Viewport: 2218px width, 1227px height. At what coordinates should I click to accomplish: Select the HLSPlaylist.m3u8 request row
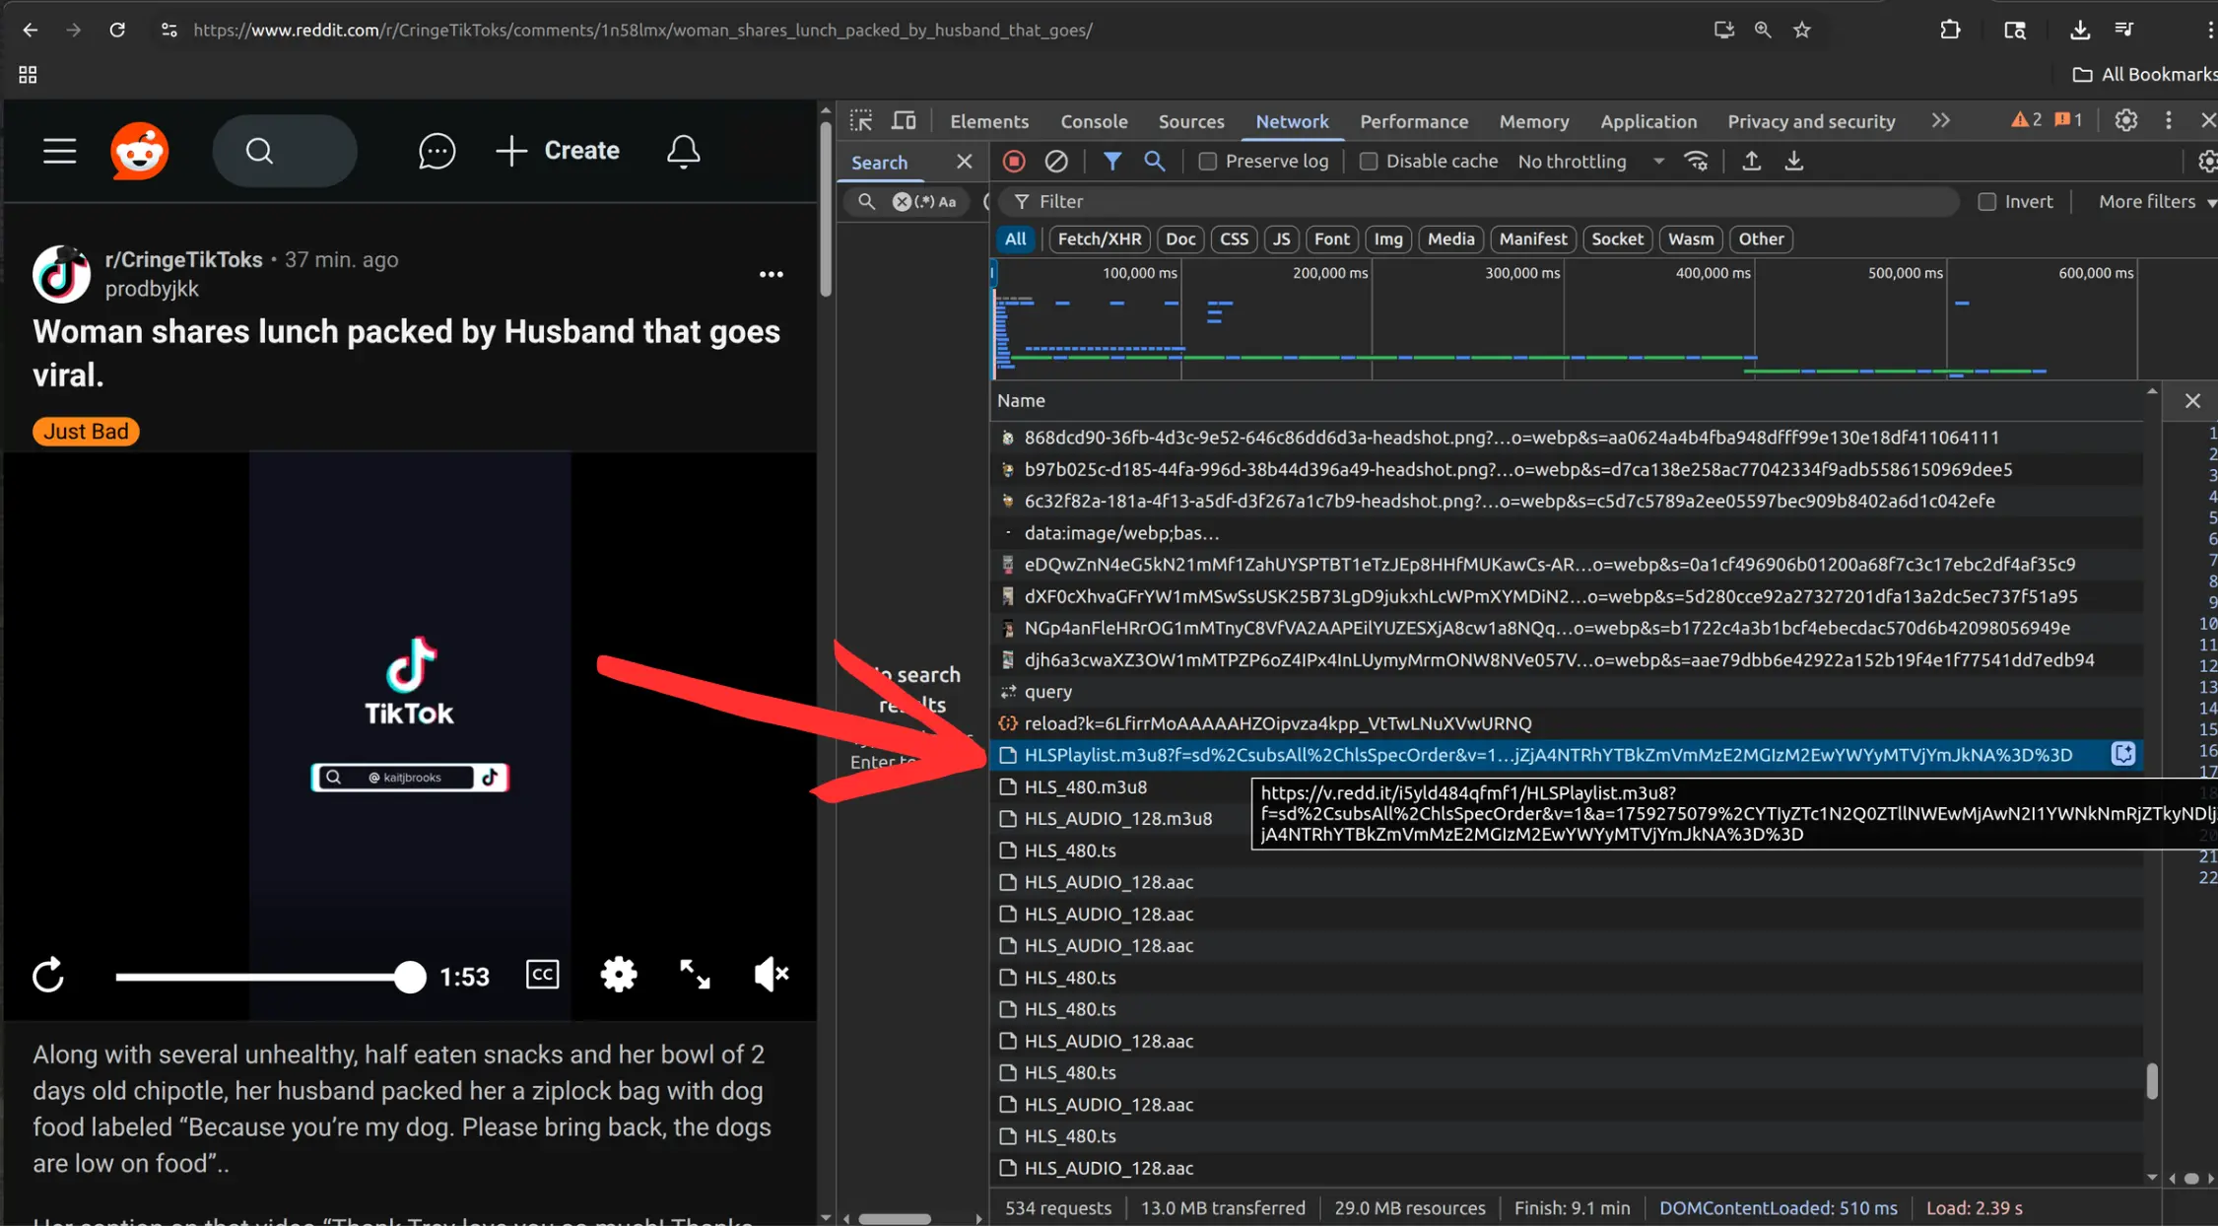1567,755
